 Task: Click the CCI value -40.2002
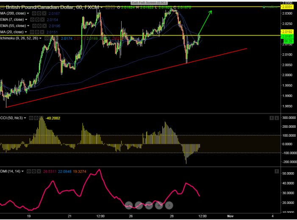(x=53, y=118)
